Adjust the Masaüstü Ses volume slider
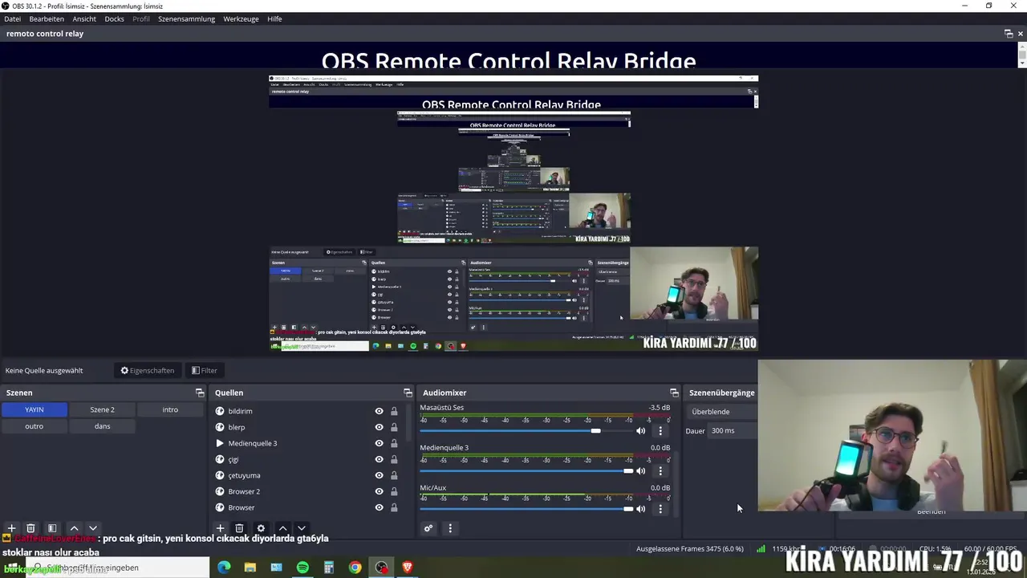 (526, 431)
